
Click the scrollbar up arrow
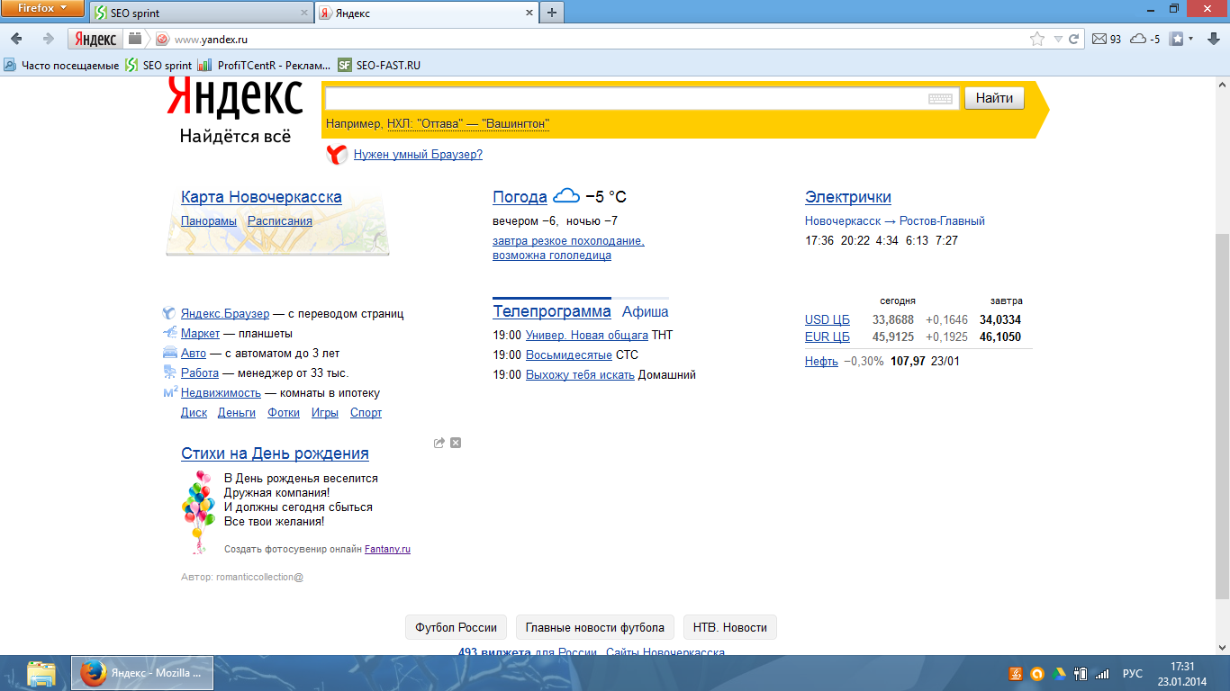[1222, 84]
